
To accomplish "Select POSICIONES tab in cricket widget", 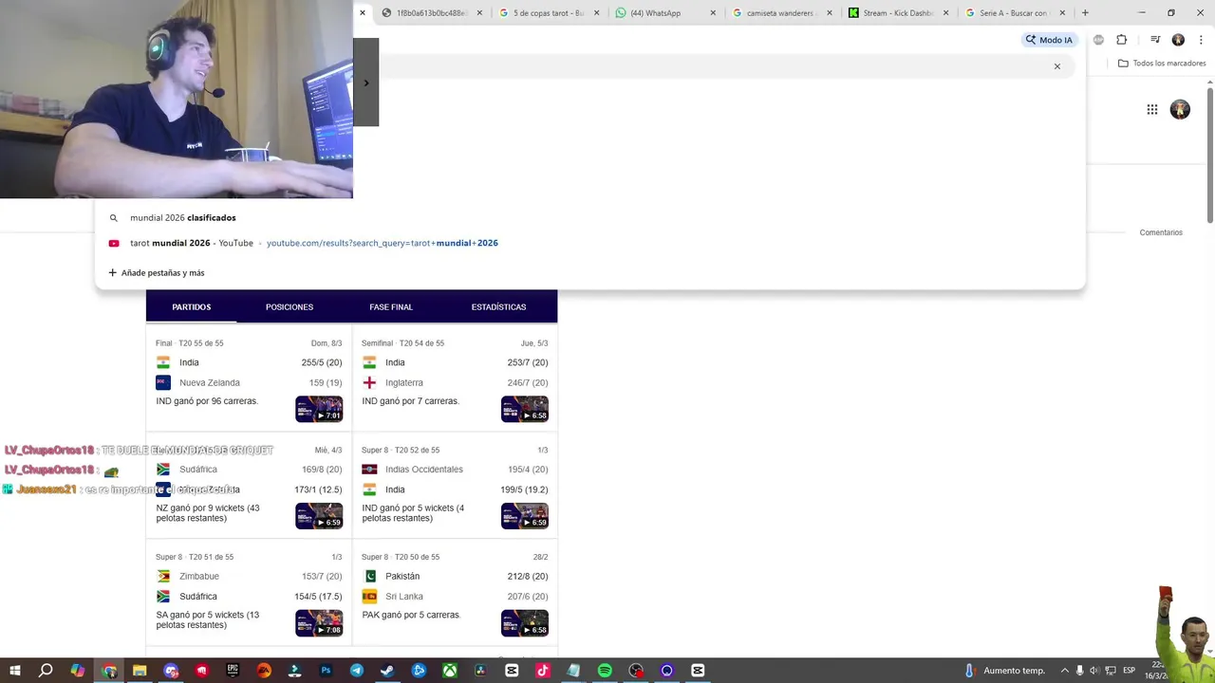I will (x=290, y=307).
